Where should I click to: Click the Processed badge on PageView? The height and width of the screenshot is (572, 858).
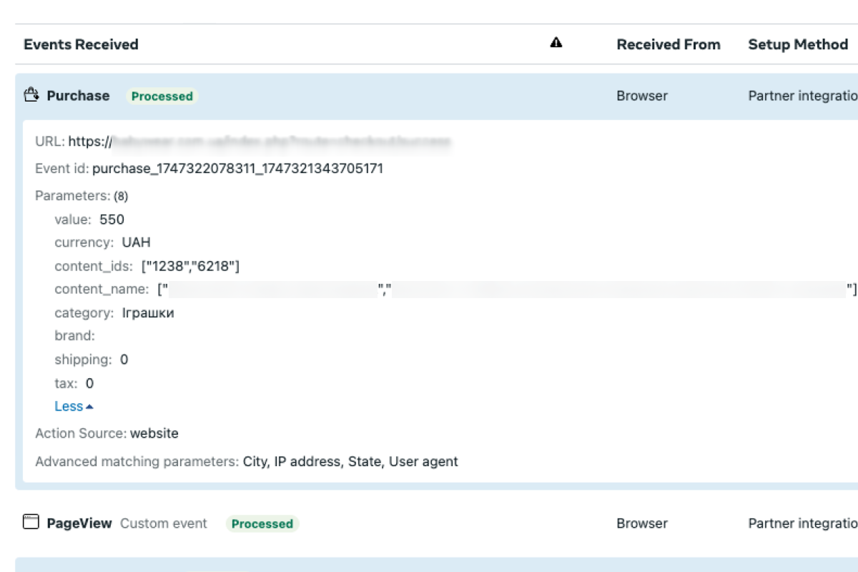pos(262,523)
